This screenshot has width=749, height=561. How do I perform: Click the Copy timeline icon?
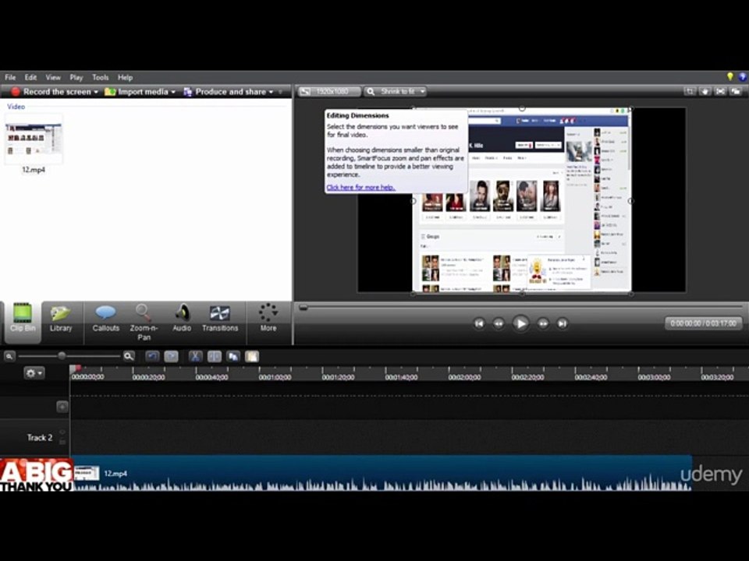(x=233, y=356)
